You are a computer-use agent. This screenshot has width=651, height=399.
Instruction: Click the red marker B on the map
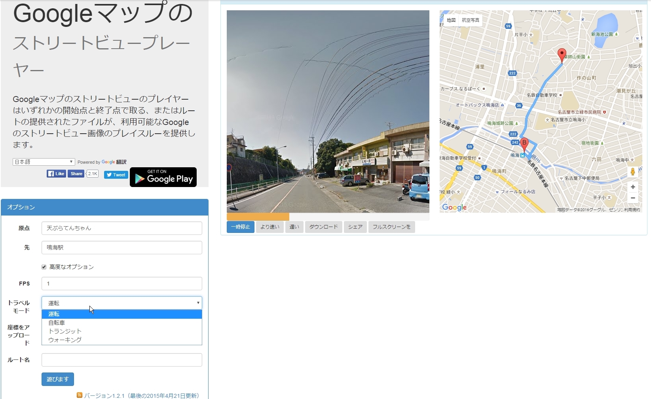coord(524,145)
